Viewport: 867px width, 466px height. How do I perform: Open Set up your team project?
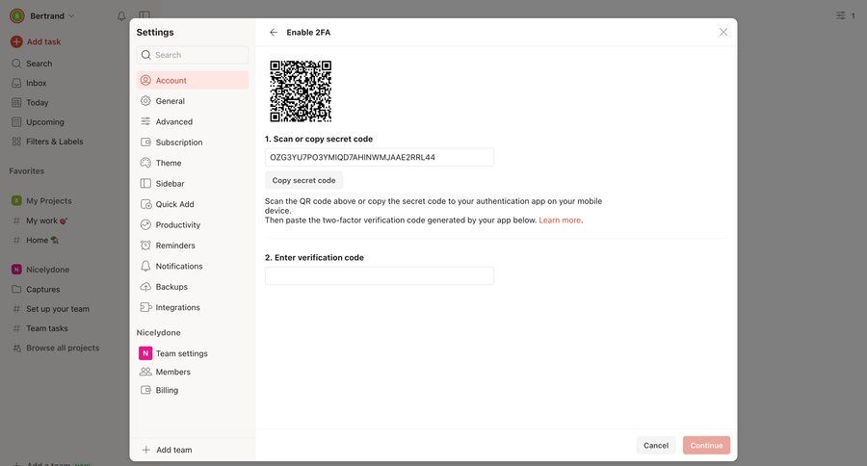click(58, 309)
